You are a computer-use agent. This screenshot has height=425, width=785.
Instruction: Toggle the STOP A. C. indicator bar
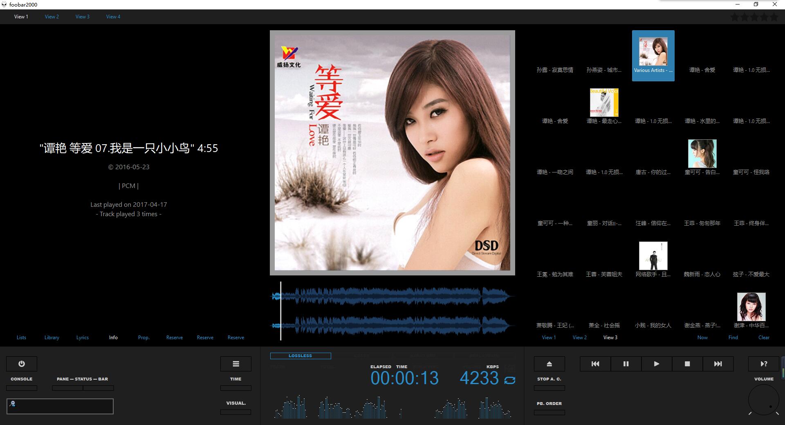[x=549, y=388]
